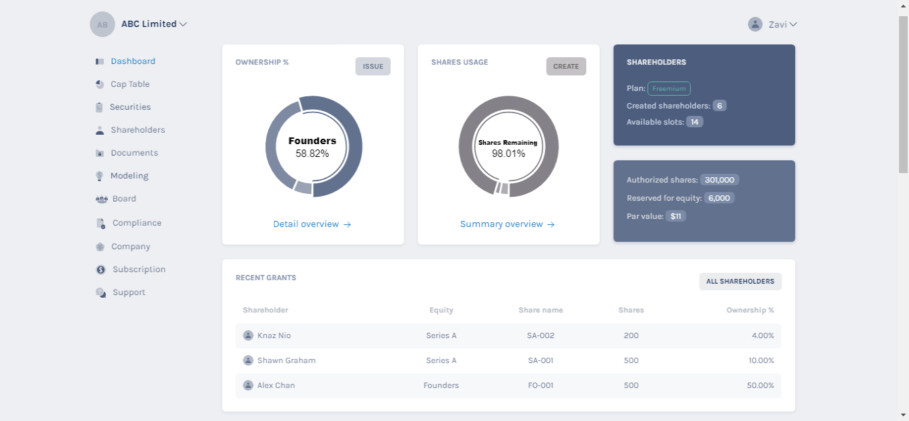Click the Documents folder icon in sidebar
This screenshot has height=421, width=909.
100,153
